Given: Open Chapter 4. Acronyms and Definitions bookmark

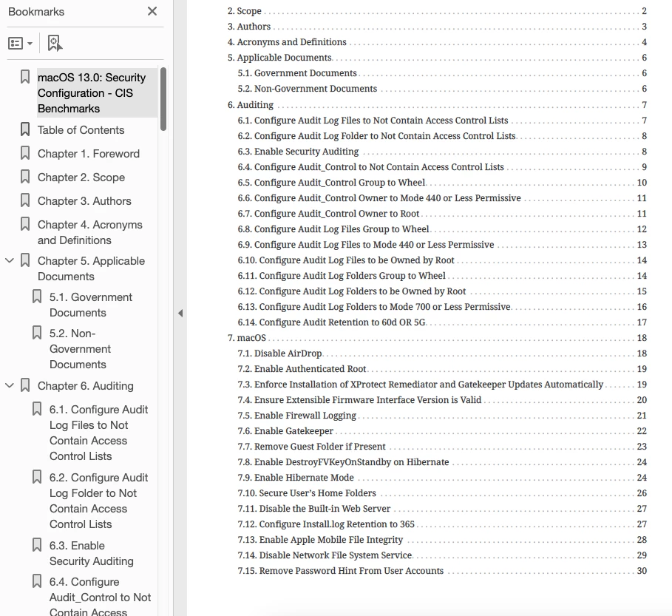Looking at the screenshot, I should click(x=90, y=232).
